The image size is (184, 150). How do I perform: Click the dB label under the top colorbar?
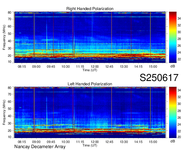(x=173, y=66)
